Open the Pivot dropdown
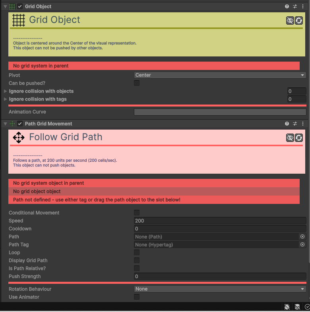Screen dimensions: 310x312 tap(220, 75)
